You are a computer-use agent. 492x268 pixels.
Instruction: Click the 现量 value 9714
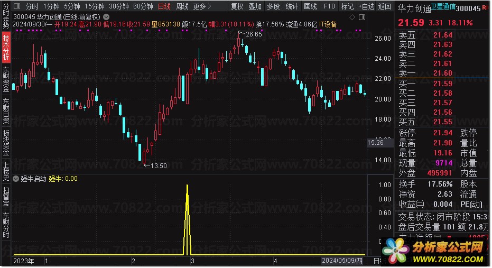coord(444,163)
